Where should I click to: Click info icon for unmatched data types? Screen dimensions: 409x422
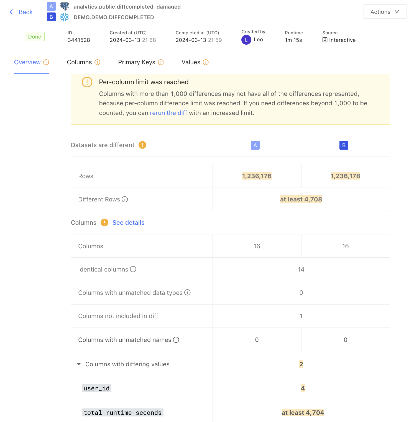tap(188, 292)
